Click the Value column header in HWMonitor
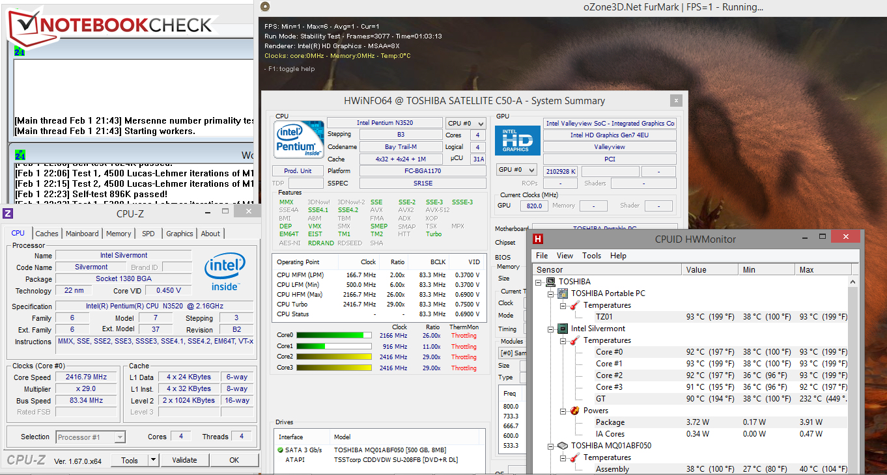Screen dimensions: 887x475 711,269
